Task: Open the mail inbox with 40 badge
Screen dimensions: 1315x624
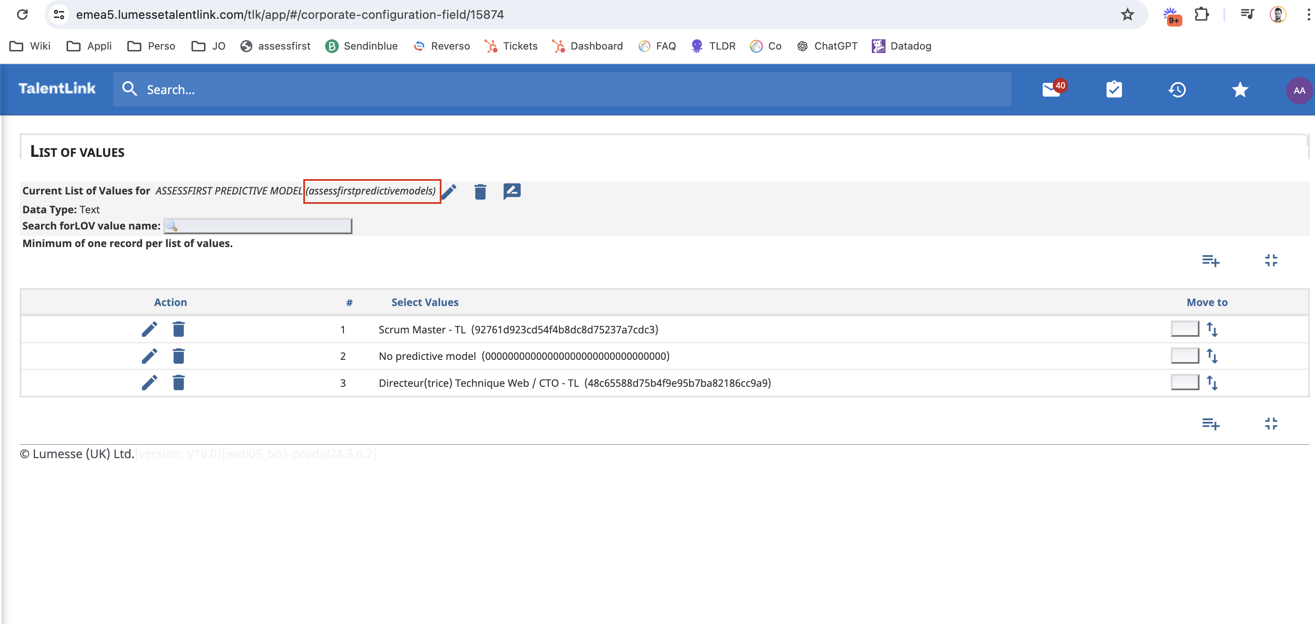Action: [1051, 90]
